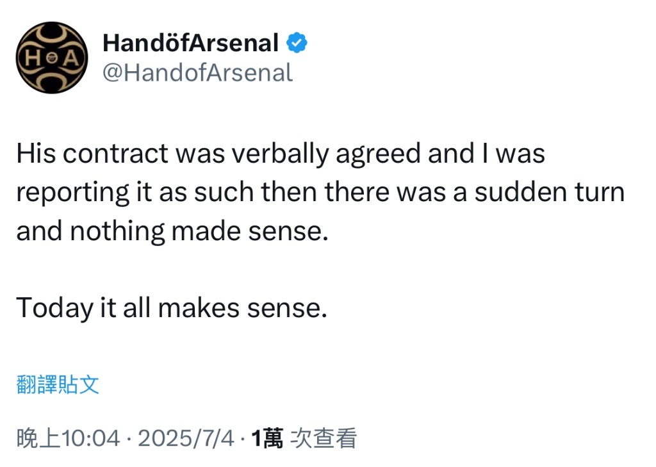Open the 晚上10:04 timestamp link
This screenshot has height=467, width=656.
click(68, 439)
